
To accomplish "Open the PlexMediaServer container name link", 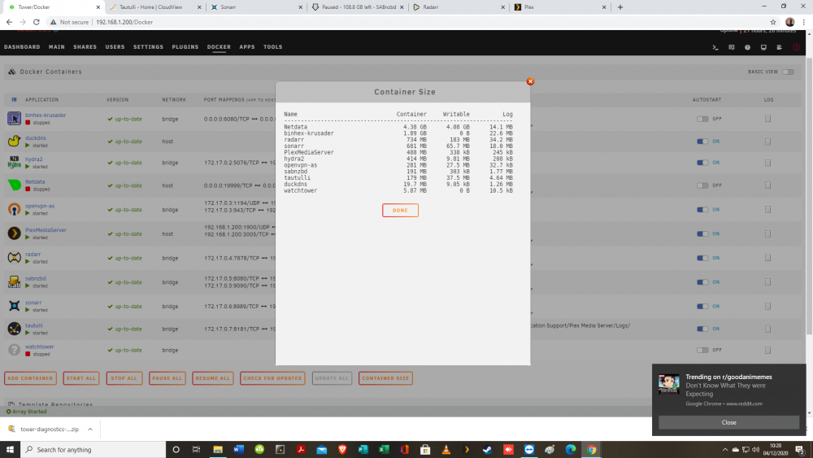I will coord(46,229).
